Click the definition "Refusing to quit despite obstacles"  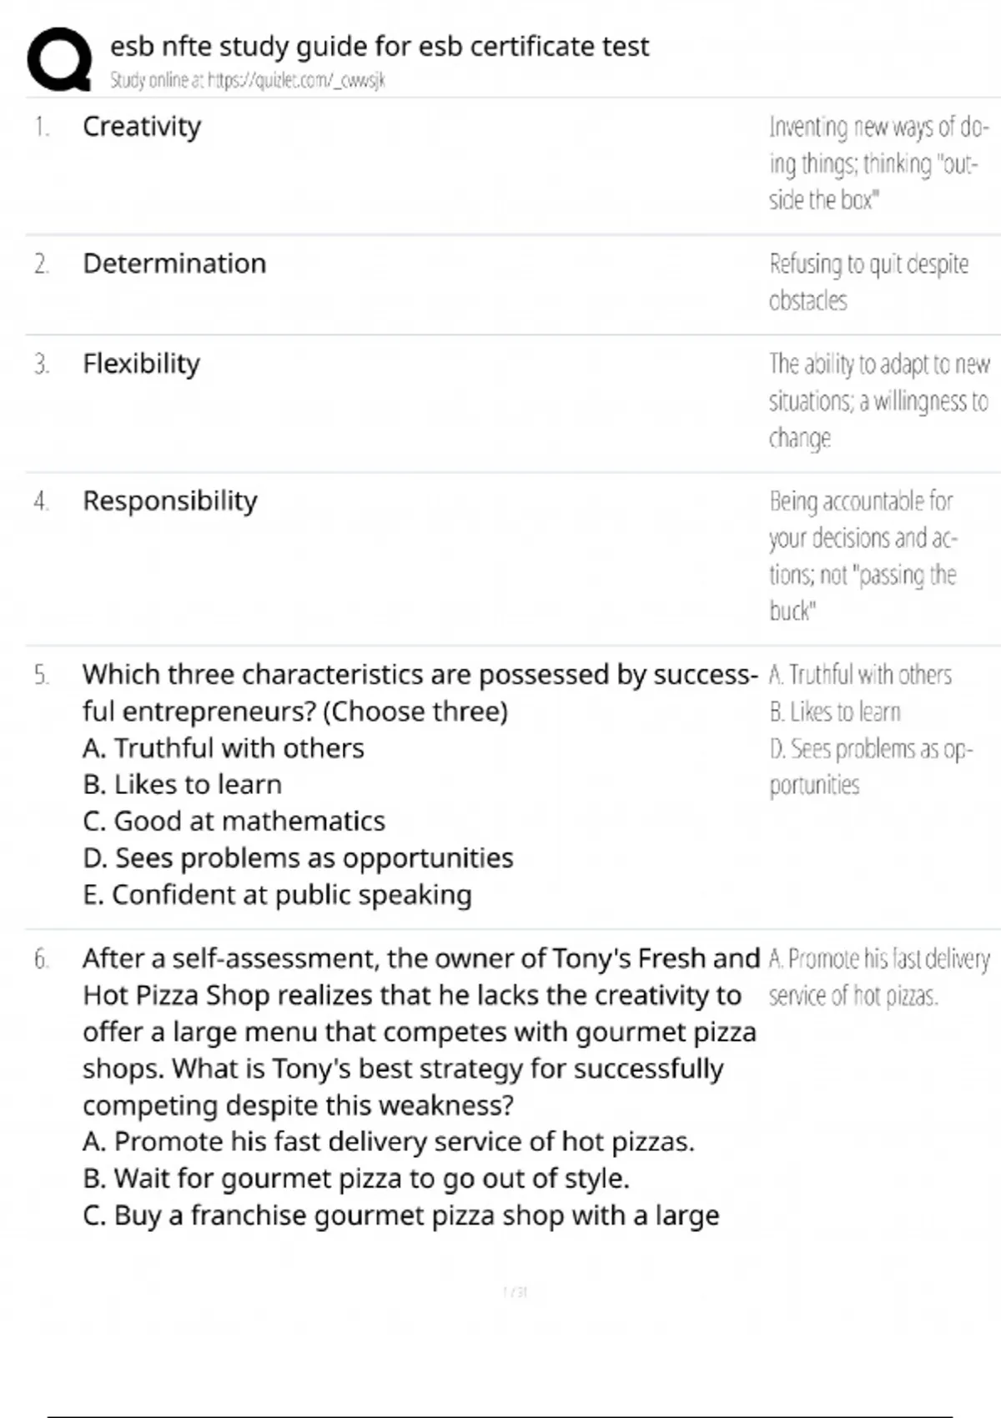[868, 282]
